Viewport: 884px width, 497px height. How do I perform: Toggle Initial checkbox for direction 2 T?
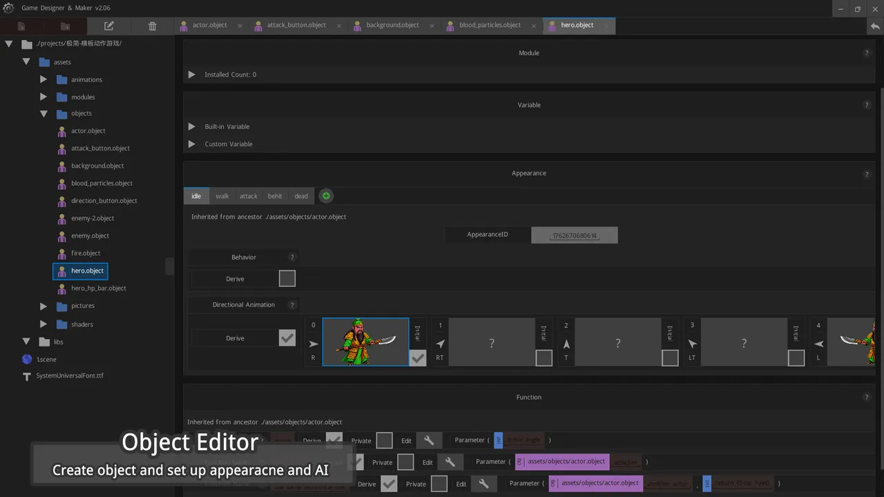tap(670, 358)
